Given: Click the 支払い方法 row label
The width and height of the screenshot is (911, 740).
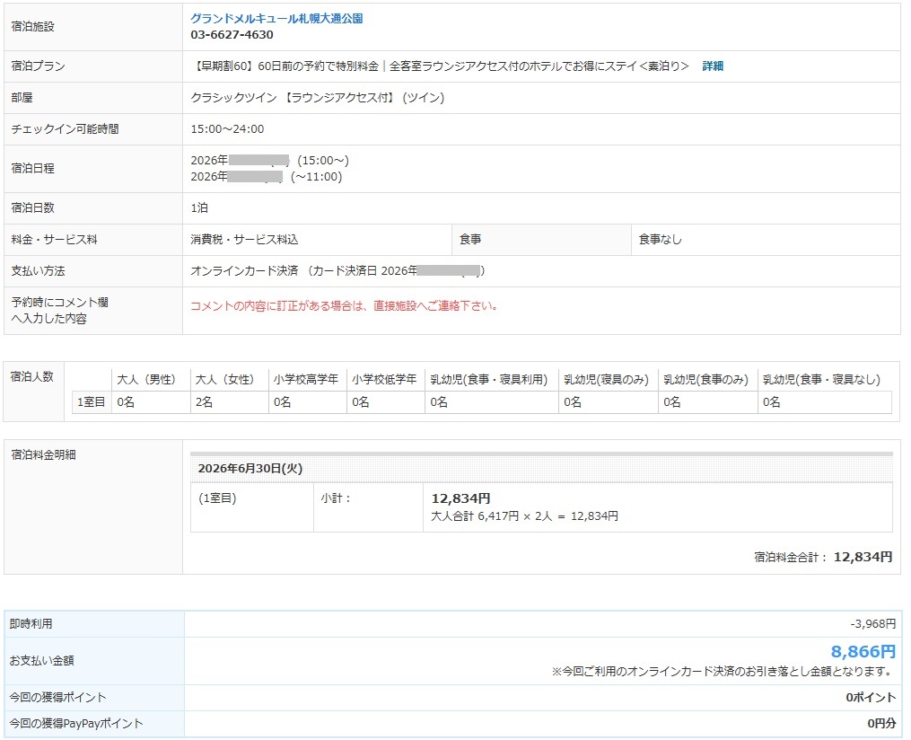Looking at the screenshot, I should pyautogui.click(x=38, y=271).
